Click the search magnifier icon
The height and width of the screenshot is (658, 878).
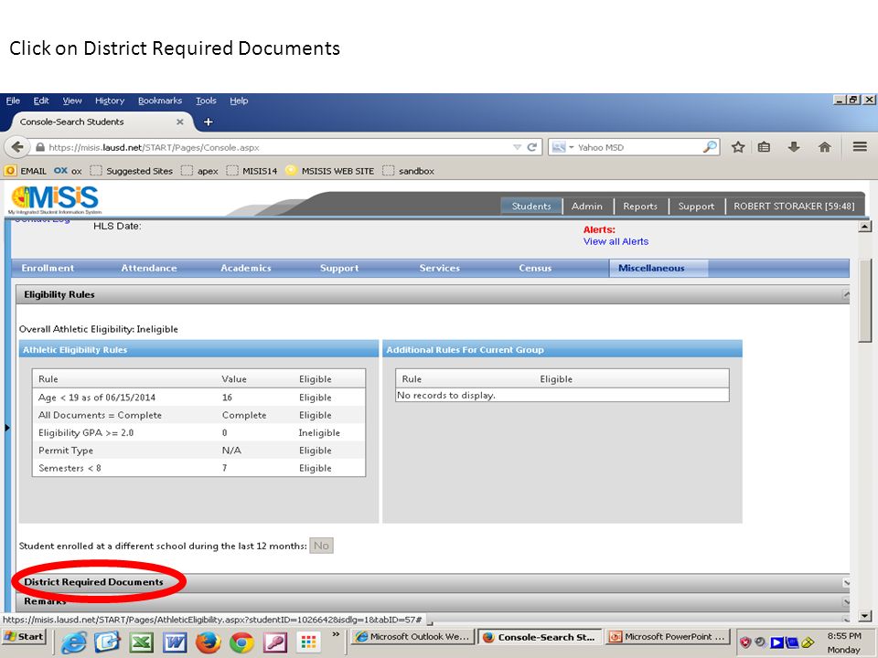coord(710,147)
